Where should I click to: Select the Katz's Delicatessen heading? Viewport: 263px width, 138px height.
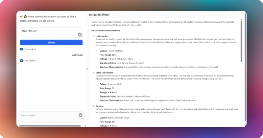[x=105, y=72]
